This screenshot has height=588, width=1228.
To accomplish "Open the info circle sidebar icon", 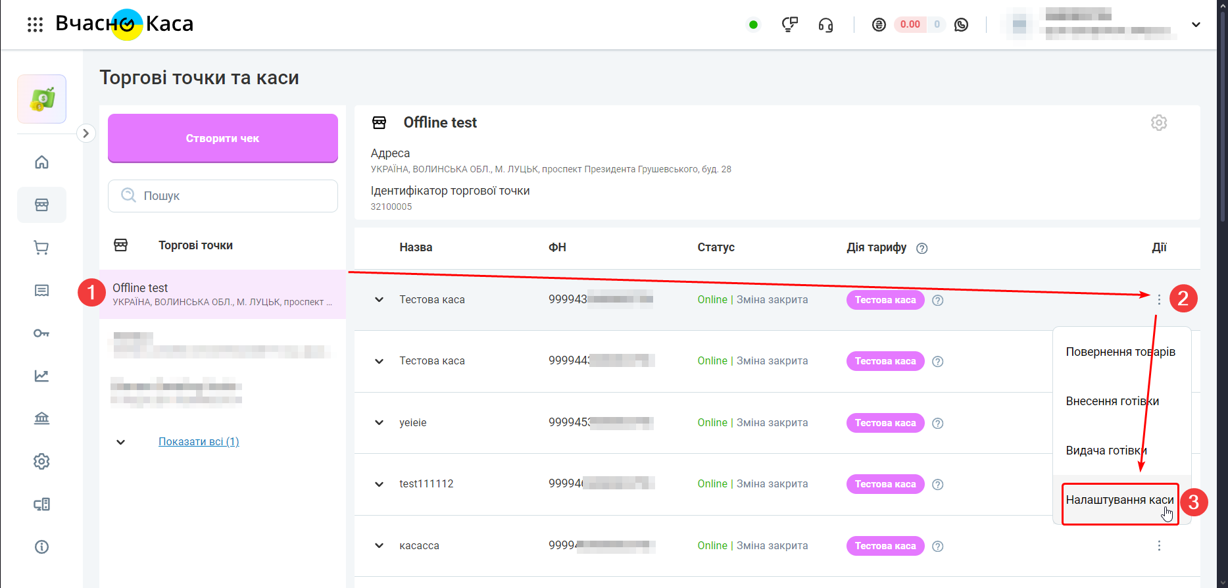I will point(41,547).
